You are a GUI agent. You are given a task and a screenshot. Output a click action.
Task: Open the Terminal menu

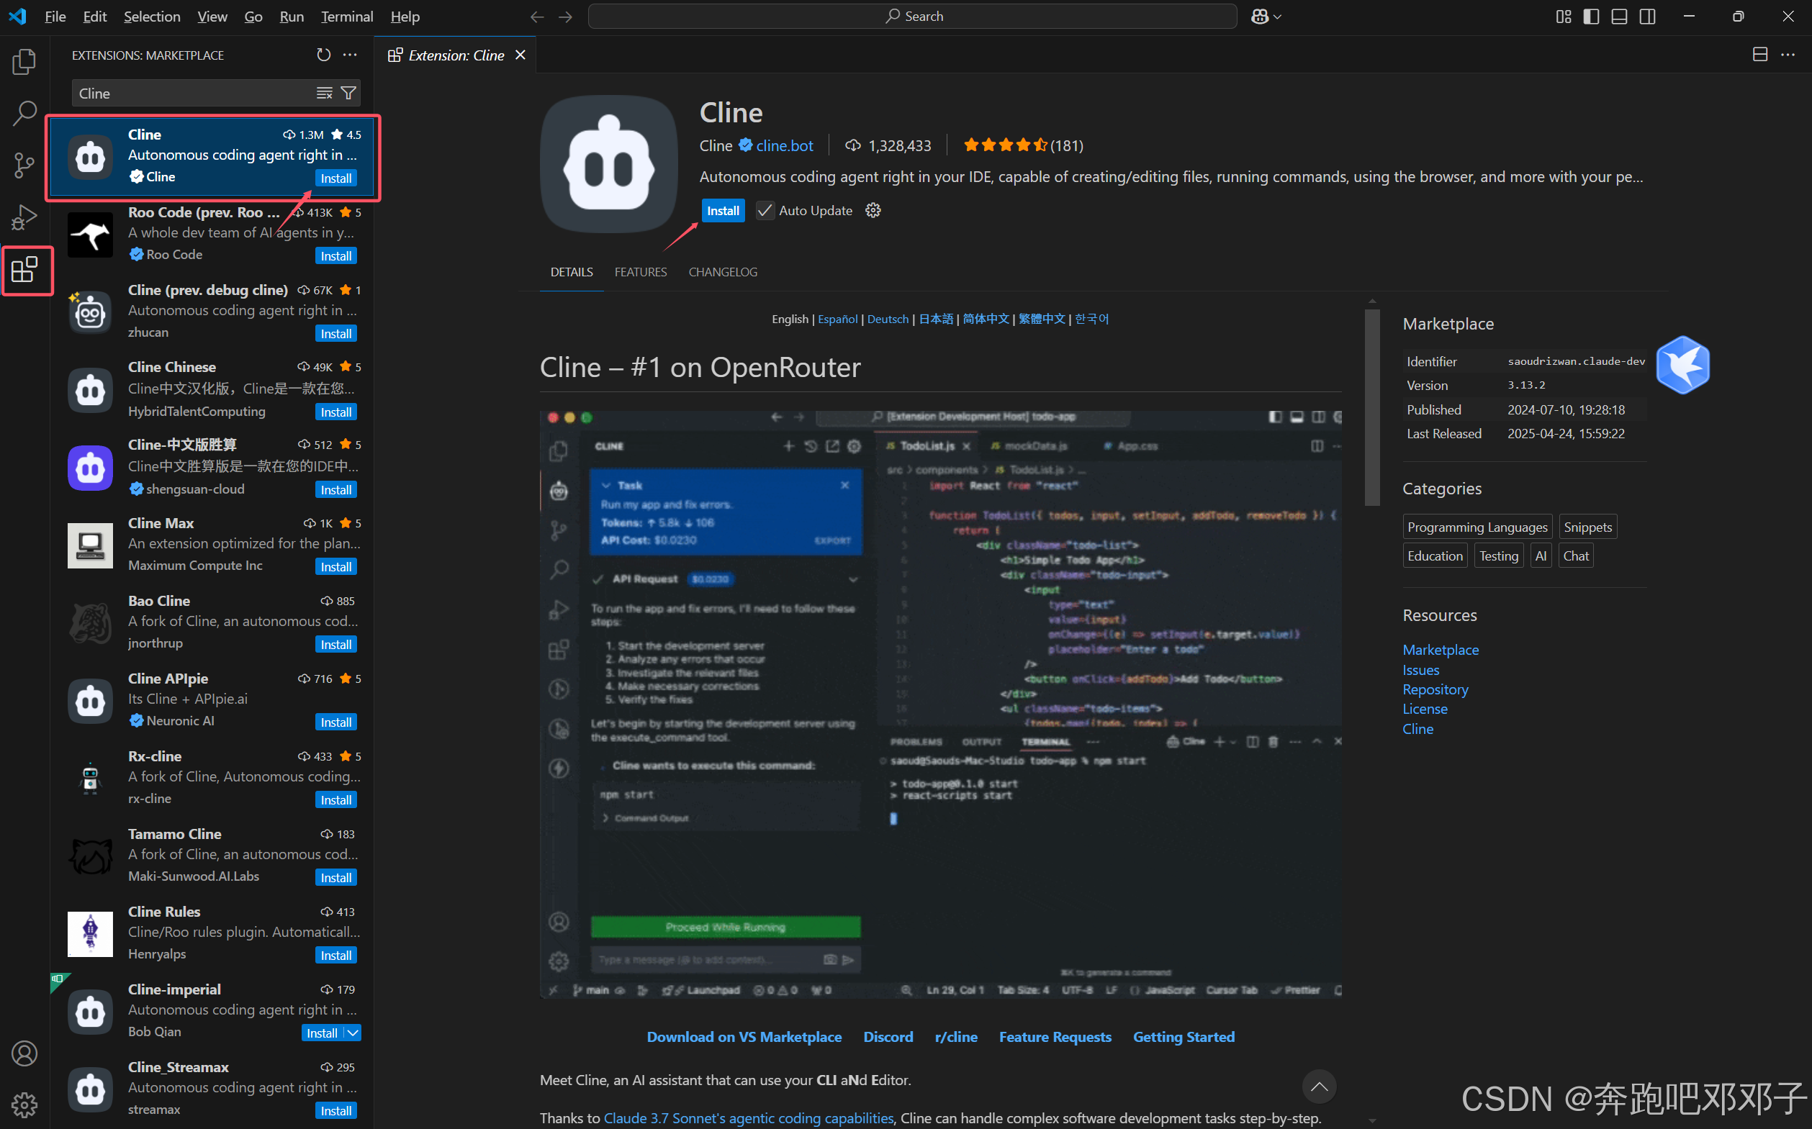346,17
